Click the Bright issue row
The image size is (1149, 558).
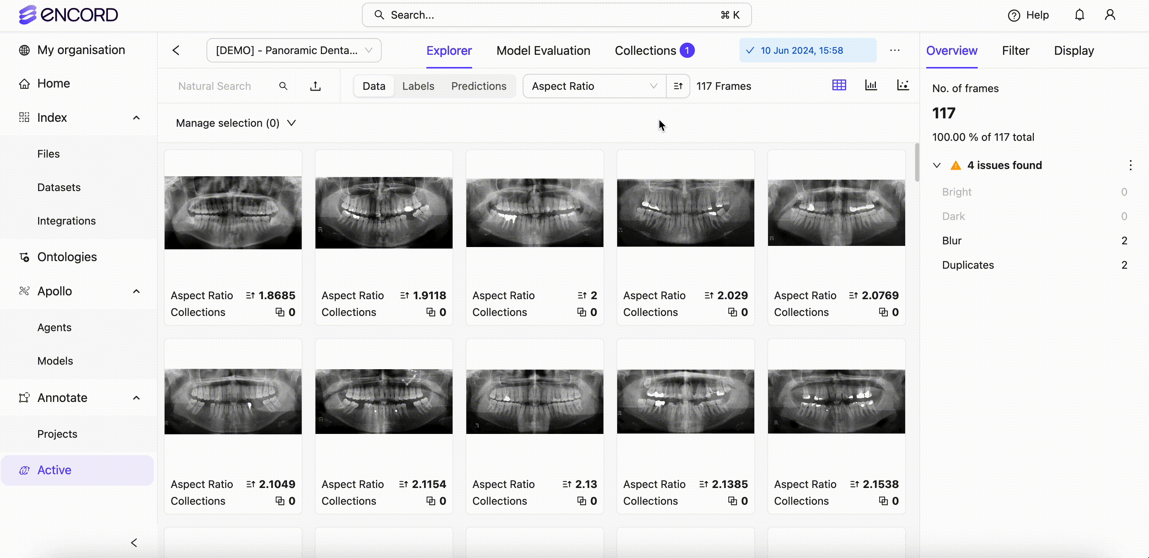pos(1034,192)
